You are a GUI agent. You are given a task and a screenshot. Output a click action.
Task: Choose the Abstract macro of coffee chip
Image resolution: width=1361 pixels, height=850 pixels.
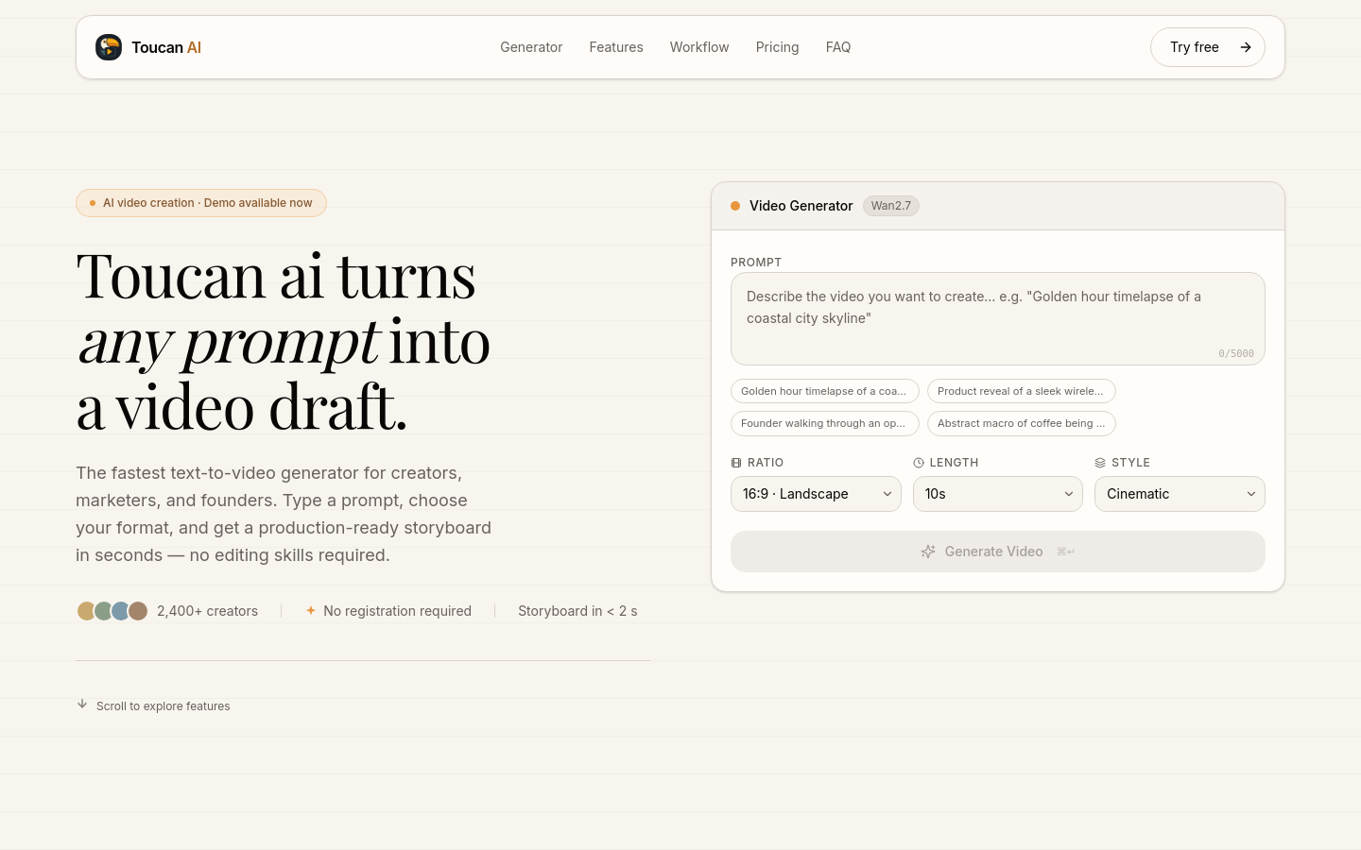point(1022,423)
